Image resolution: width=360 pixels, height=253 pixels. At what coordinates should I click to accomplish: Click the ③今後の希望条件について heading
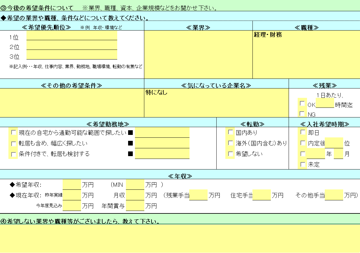click(x=37, y=8)
